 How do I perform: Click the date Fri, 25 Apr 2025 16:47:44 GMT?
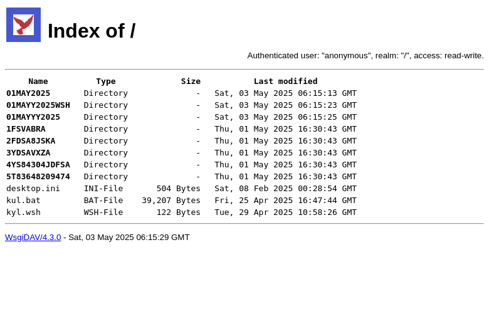(x=285, y=200)
